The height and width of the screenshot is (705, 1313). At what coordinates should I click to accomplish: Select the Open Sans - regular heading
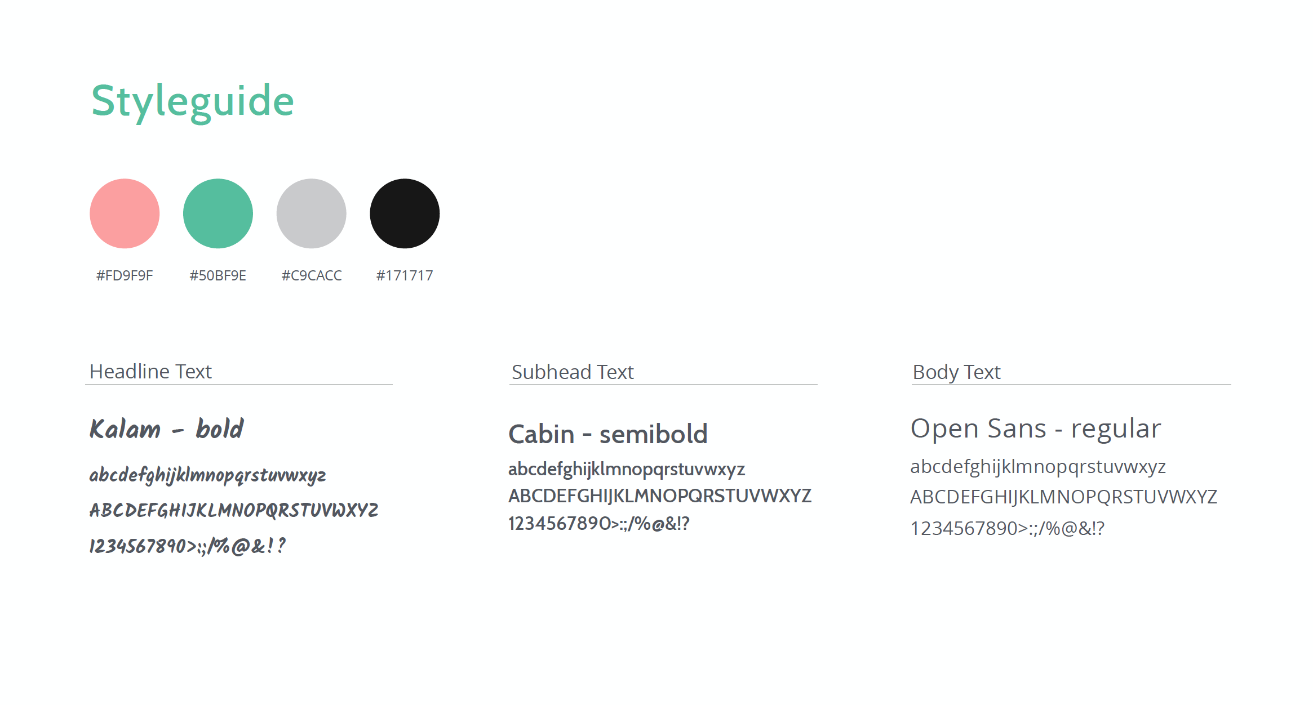point(1036,429)
